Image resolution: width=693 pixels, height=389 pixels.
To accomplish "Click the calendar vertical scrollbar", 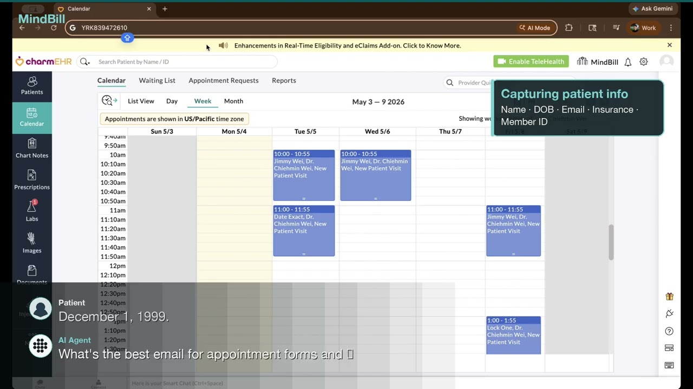I will 611,242.
